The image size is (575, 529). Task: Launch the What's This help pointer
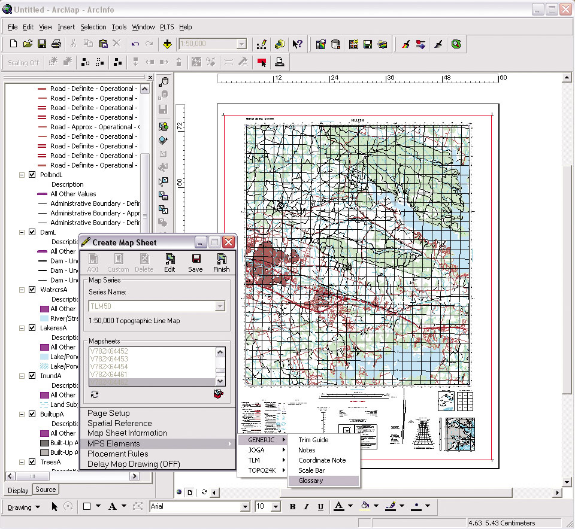pyautogui.click(x=297, y=44)
